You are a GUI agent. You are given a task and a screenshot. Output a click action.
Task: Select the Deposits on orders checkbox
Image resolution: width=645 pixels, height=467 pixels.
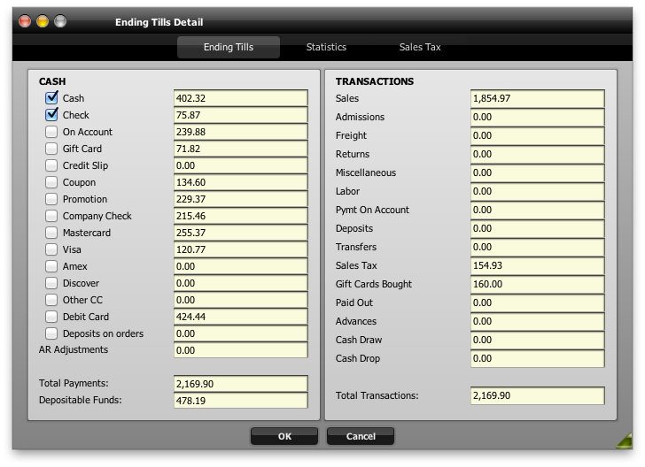51,333
